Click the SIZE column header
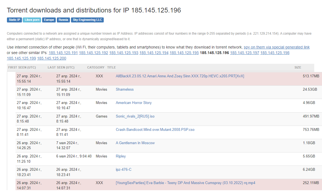Viewport: 322px width, 191px height. (298, 67)
